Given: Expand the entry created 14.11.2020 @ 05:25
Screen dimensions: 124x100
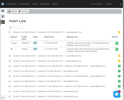Looking at the screenshot, I should [x=10, y=56].
